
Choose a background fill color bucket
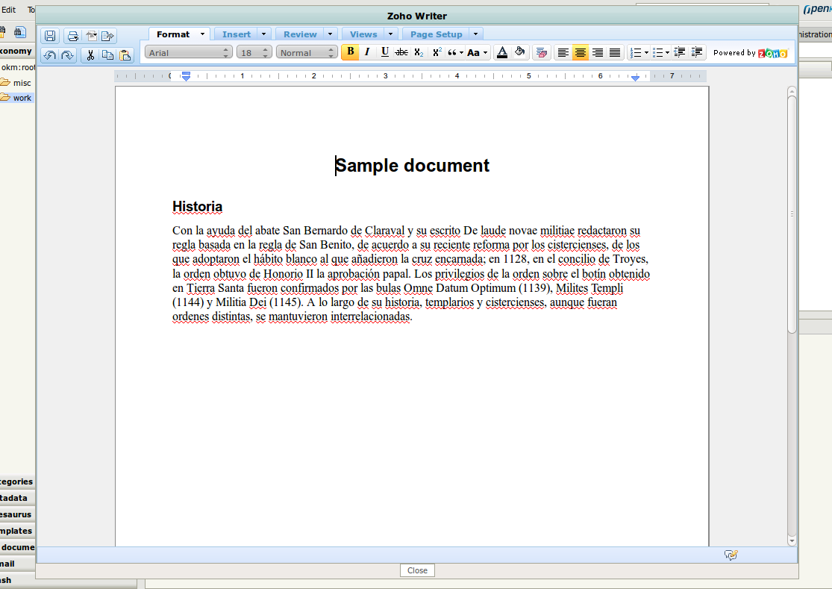click(520, 52)
